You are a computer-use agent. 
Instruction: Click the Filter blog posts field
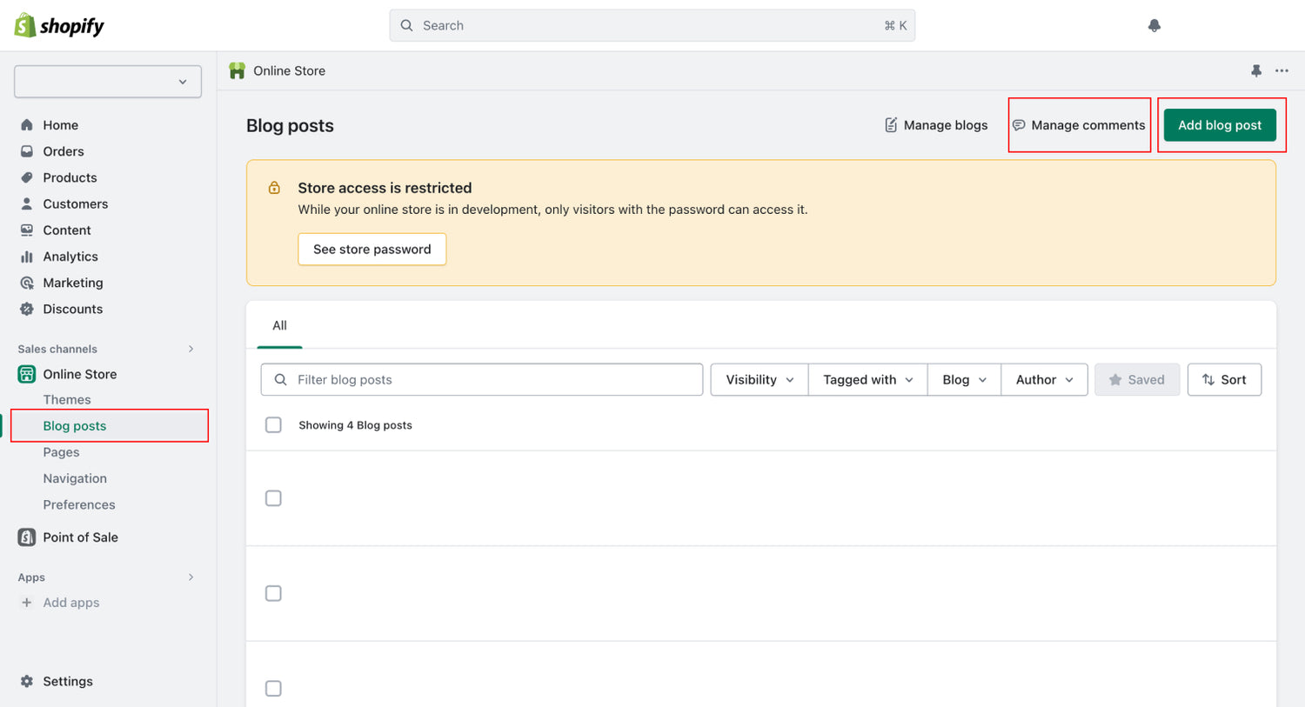(482, 380)
